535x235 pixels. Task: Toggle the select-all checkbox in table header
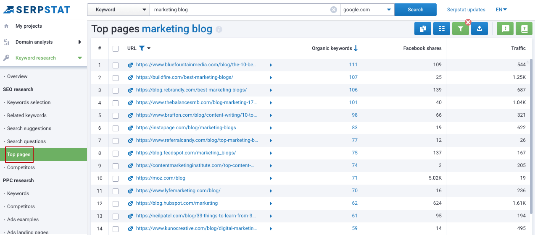116,49
